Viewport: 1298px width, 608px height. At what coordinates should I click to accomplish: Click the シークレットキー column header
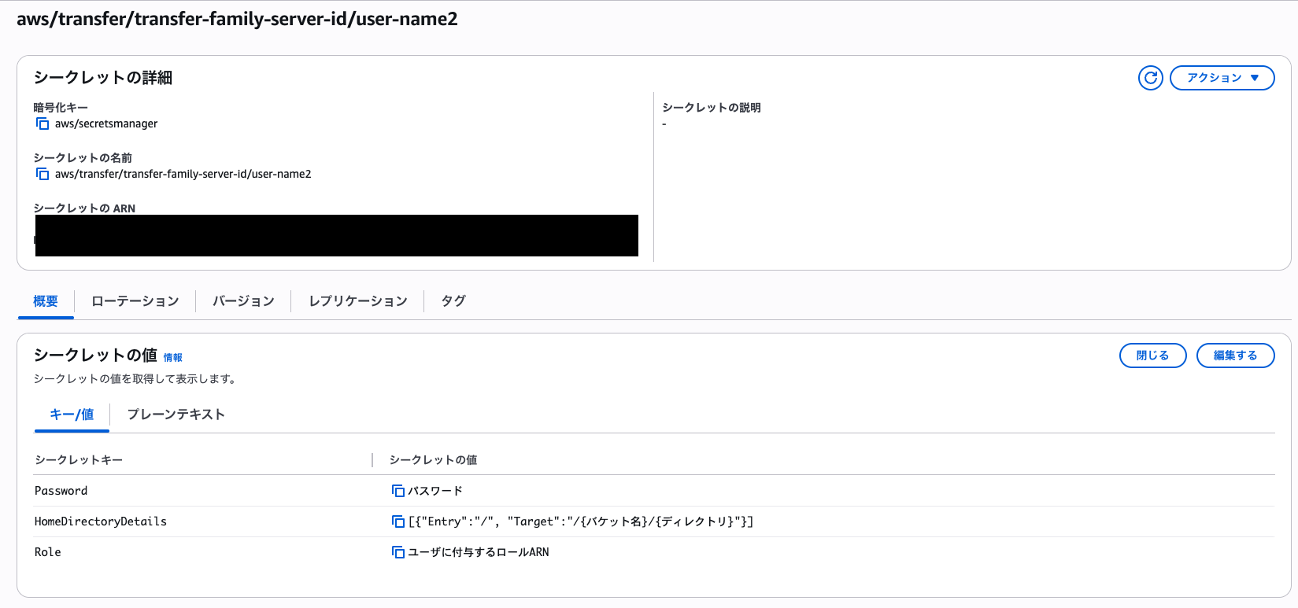pyautogui.click(x=79, y=460)
